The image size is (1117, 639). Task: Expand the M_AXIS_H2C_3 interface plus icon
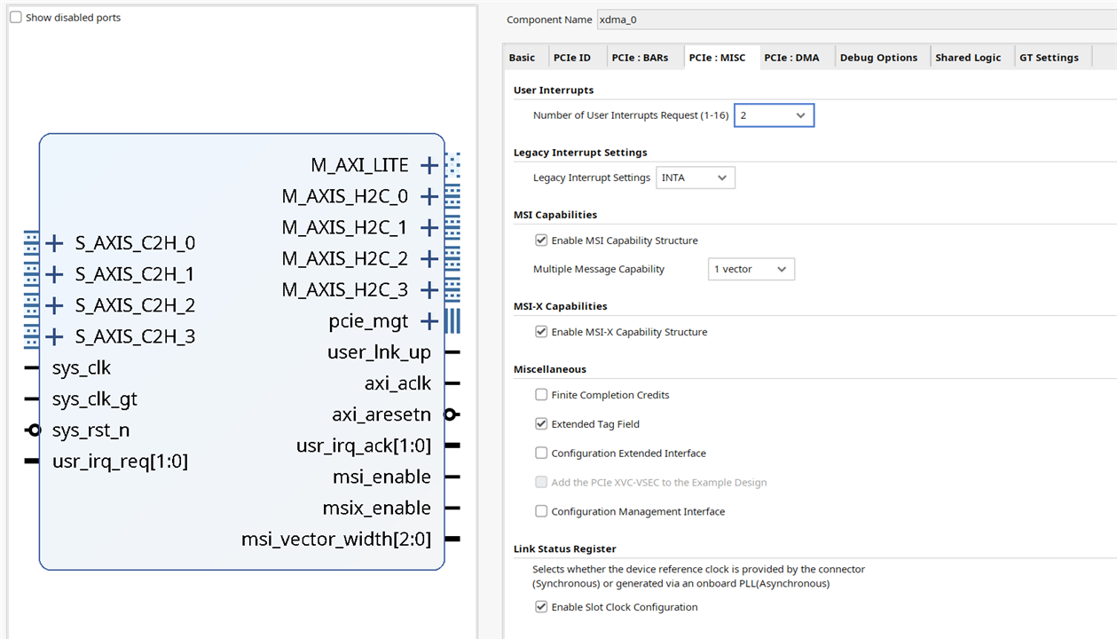tap(429, 290)
